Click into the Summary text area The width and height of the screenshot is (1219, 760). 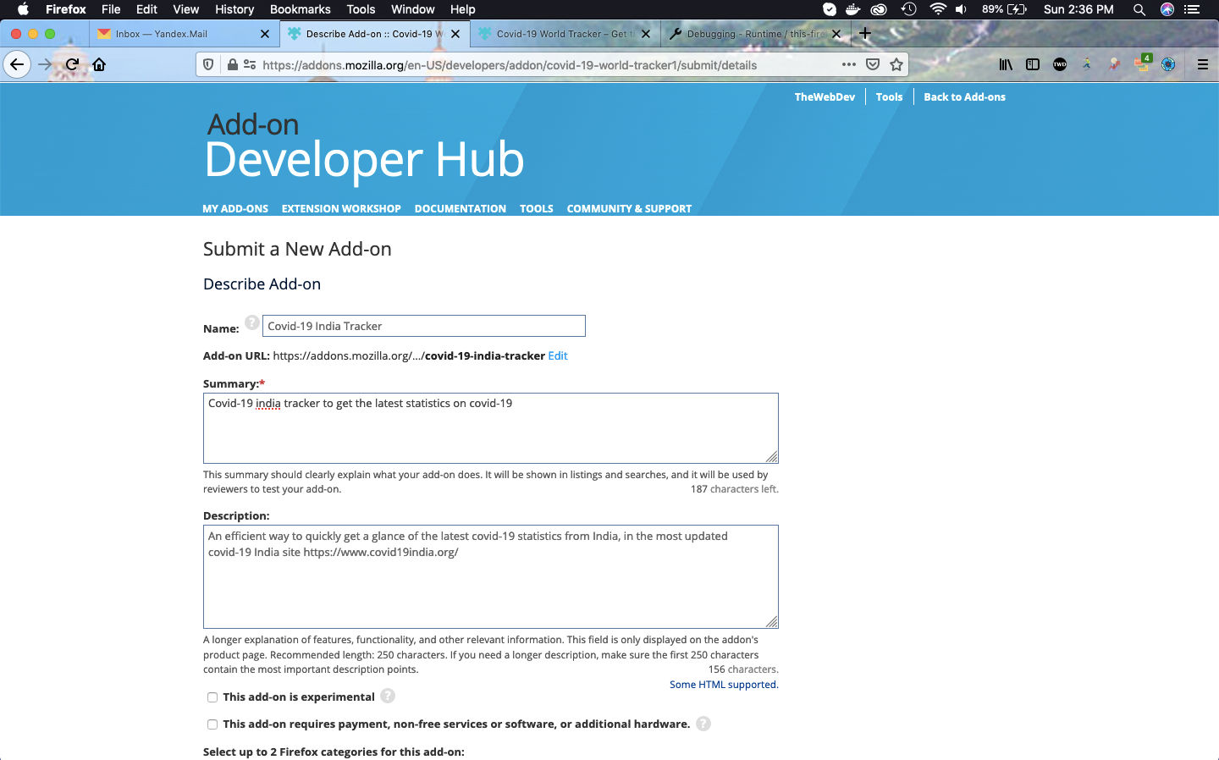pyautogui.click(x=490, y=428)
